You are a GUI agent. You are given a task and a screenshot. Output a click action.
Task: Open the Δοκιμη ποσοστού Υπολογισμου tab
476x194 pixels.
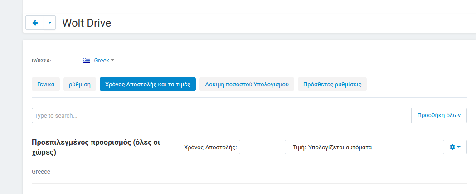(x=247, y=84)
